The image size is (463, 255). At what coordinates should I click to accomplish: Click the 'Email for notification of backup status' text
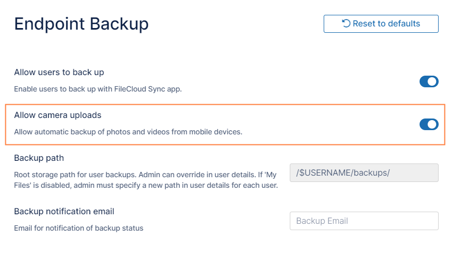[78, 228]
